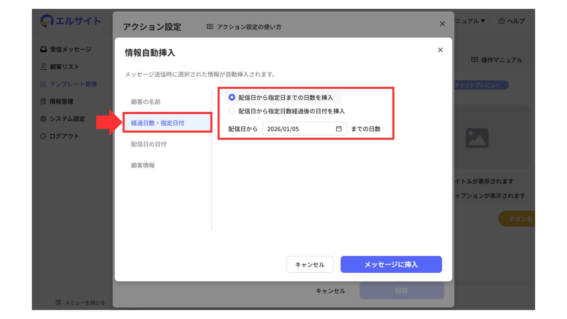Click the image placeholder in preview

[x=477, y=138]
